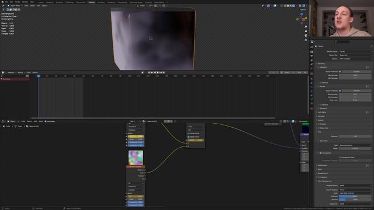Enable Render Denoise checkbox
The height and width of the screenshot is (210, 374).
pos(321,105)
